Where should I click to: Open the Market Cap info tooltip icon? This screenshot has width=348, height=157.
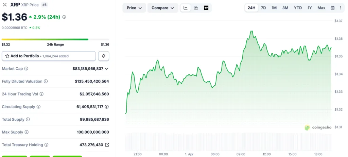pyautogui.click(x=26, y=69)
